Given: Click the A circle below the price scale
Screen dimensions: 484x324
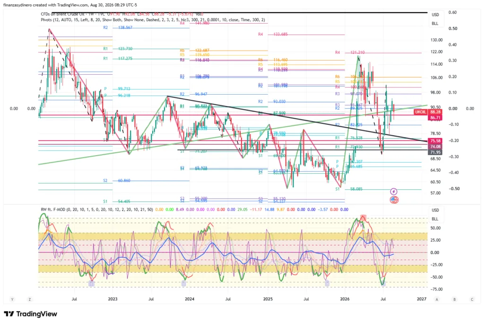Looking at the screenshot, I should click(437, 299).
